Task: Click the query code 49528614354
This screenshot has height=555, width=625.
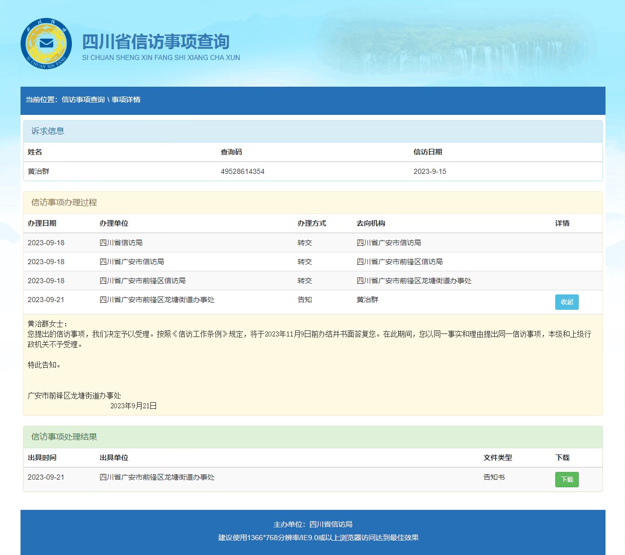Action: click(x=242, y=171)
